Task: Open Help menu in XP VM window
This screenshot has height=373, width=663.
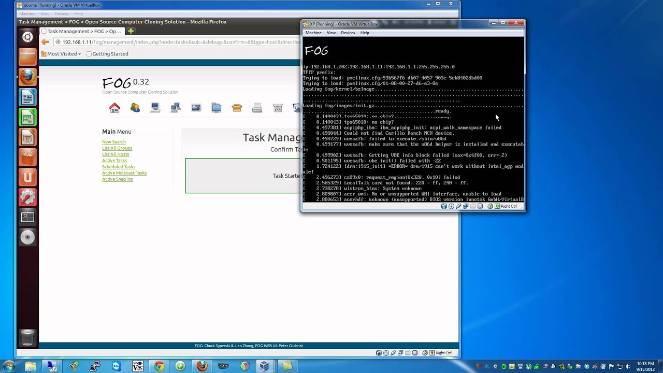Action: [x=365, y=33]
